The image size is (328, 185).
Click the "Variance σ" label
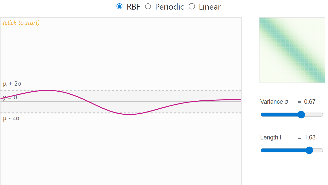[x=274, y=102]
